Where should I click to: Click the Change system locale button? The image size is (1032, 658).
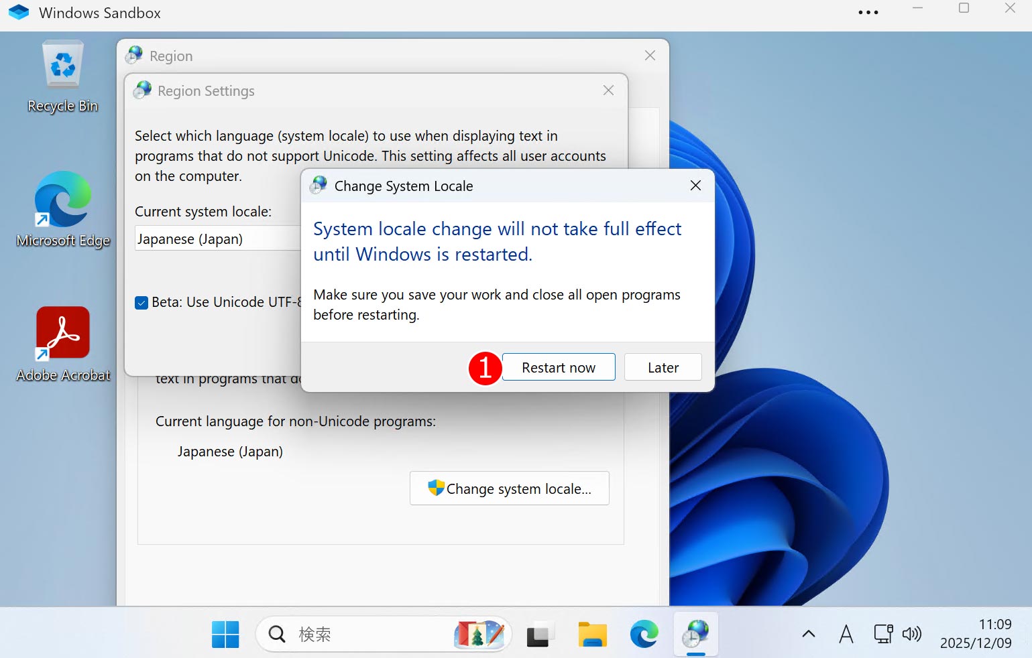pyautogui.click(x=509, y=488)
